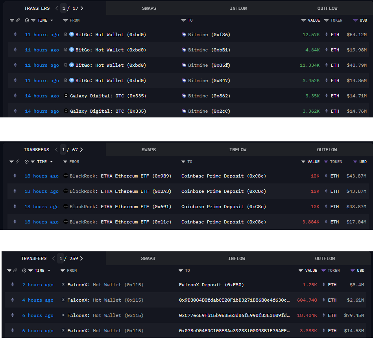Viewport: 373px width, 346px height.
Task: Open the '2 hours ago' FalconX transaction
Action: 38,285
